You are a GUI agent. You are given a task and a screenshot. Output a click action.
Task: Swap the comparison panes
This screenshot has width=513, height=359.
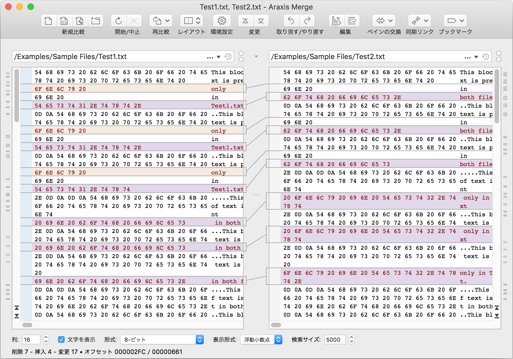381,20
